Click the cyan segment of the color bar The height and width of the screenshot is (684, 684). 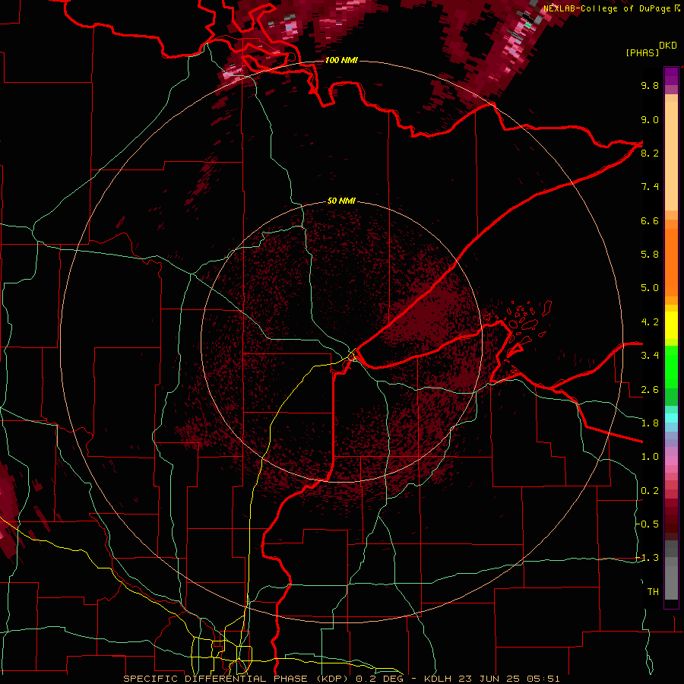coord(671,418)
